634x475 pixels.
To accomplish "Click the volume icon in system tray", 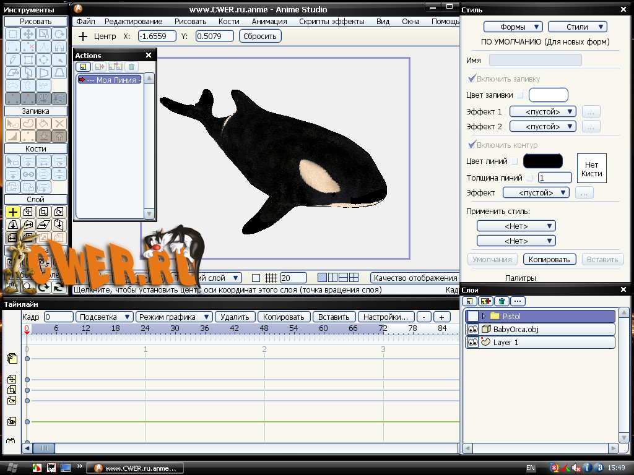I will point(576,468).
